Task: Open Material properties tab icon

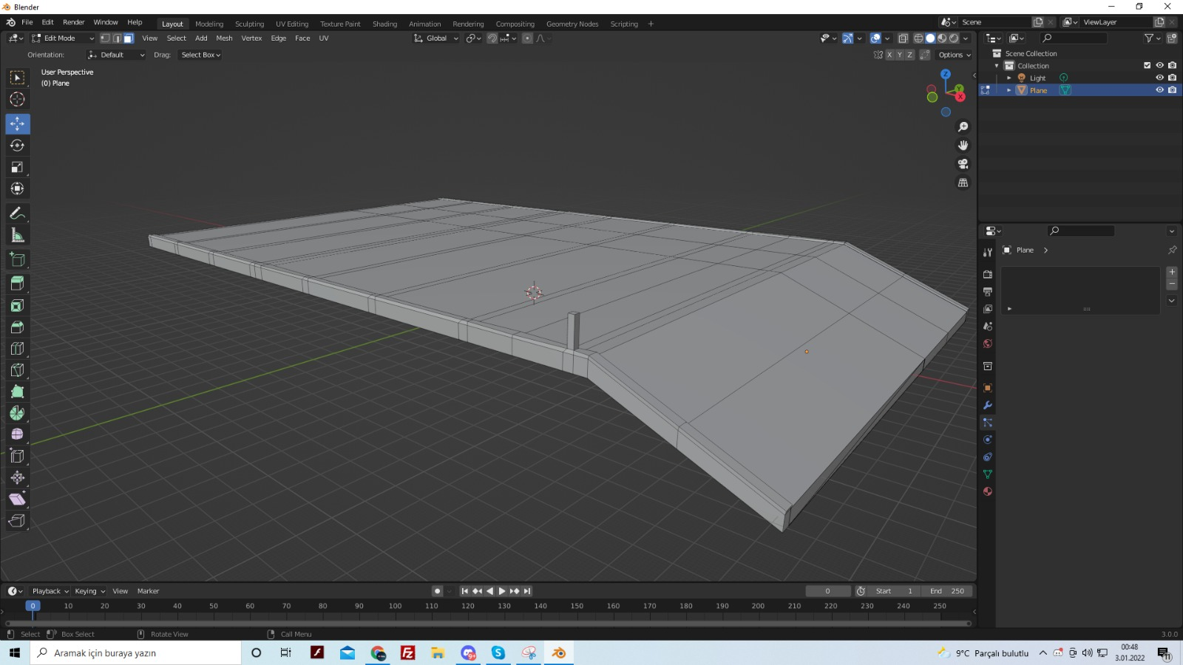Action: tap(987, 491)
